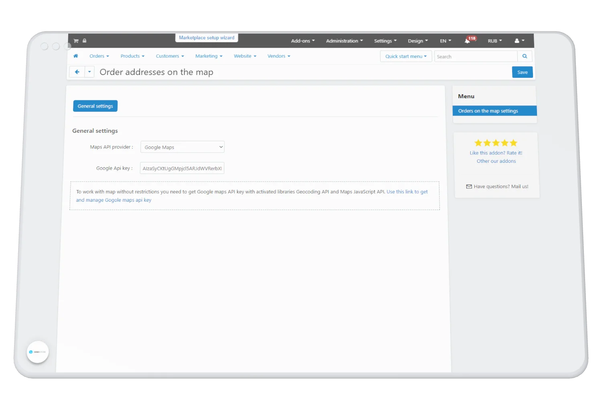Go to the home dashboard icon
The height and width of the screenshot is (401, 602).
(x=75, y=56)
